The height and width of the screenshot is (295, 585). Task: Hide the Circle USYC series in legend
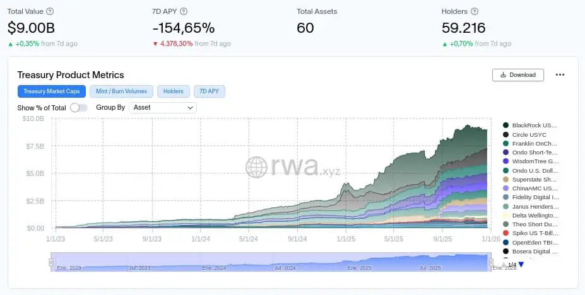(529, 134)
